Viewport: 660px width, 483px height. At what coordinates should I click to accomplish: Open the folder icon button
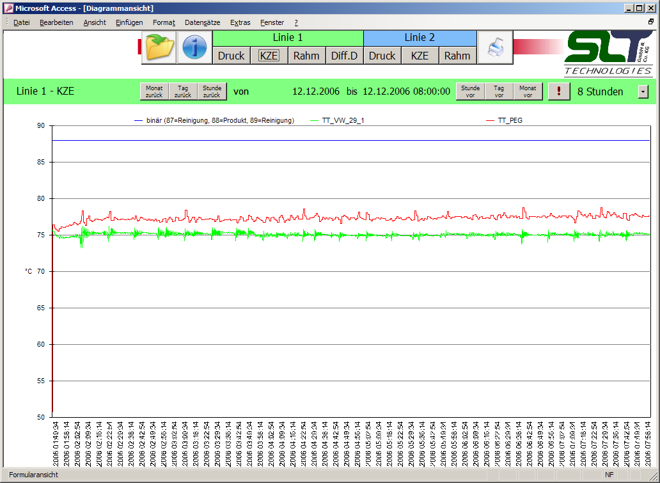coord(158,47)
